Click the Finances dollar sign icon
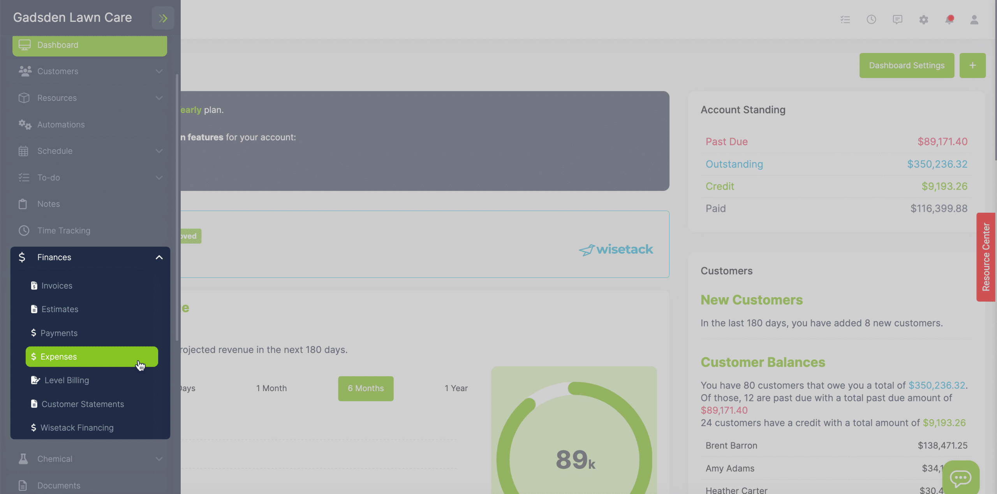Image resolution: width=997 pixels, height=494 pixels. [x=22, y=257]
